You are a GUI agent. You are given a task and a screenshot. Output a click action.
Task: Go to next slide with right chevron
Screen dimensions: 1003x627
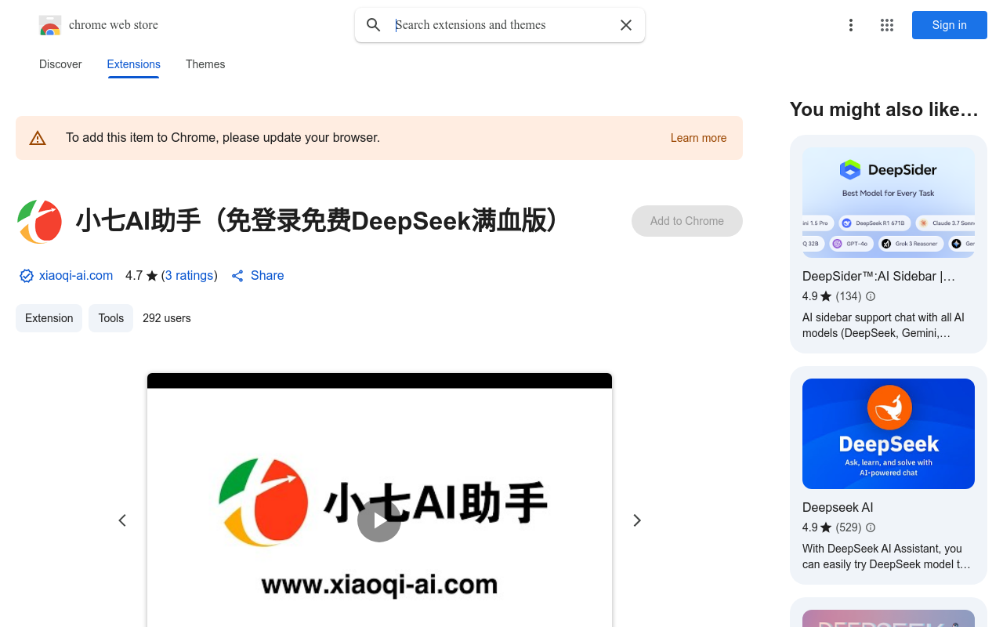point(637,520)
